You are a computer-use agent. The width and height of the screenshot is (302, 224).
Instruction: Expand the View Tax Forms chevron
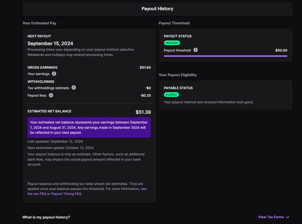pyautogui.click(x=288, y=217)
